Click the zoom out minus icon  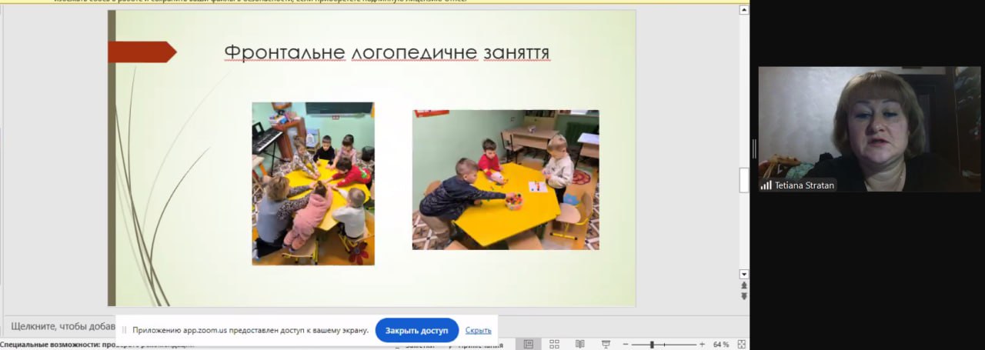[626, 344]
